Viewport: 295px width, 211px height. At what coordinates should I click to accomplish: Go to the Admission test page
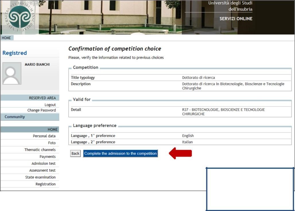point(43,163)
